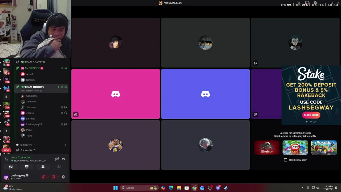Show hidden system tray icons

click(302, 188)
